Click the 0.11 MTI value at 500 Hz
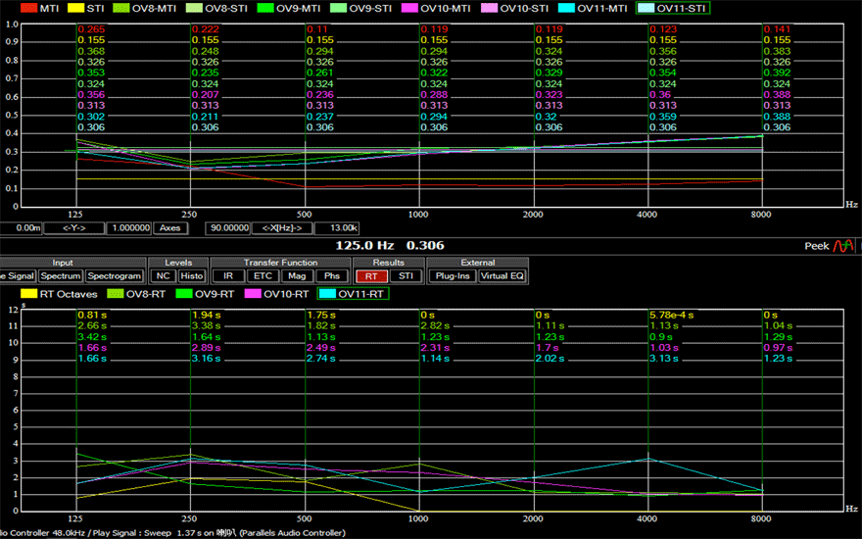862x539 pixels. coord(317,29)
